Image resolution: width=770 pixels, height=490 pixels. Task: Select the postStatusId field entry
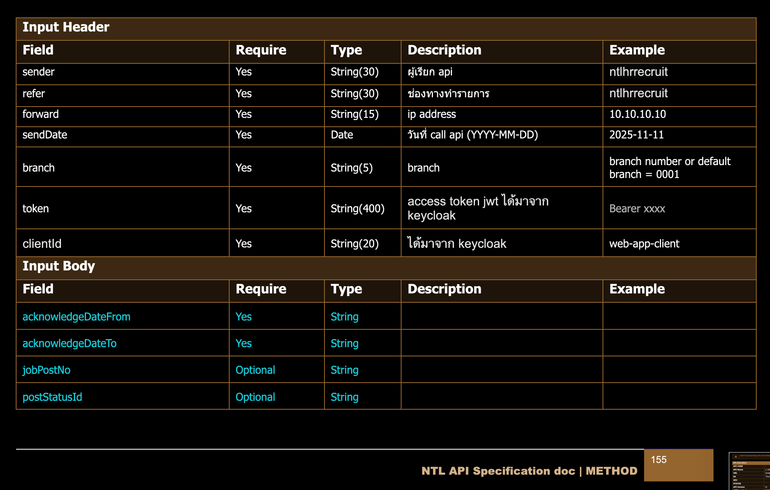(52, 397)
